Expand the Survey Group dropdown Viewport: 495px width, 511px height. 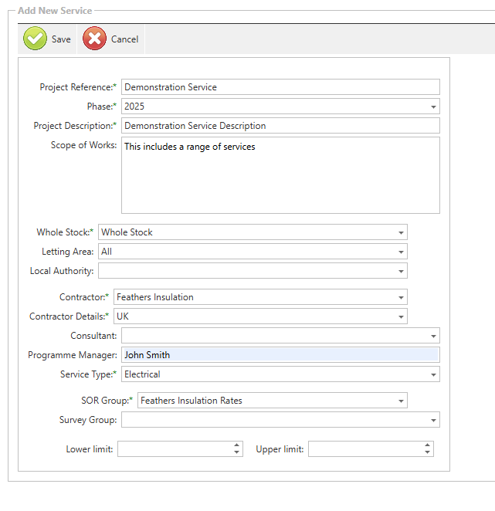click(x=433, y=420)
